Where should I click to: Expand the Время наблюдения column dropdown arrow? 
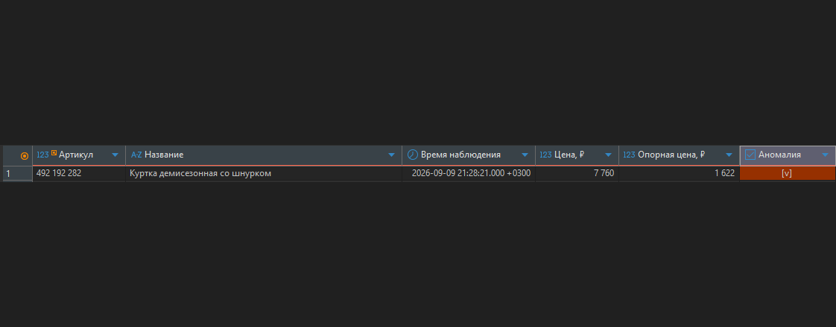click(525, 155)
